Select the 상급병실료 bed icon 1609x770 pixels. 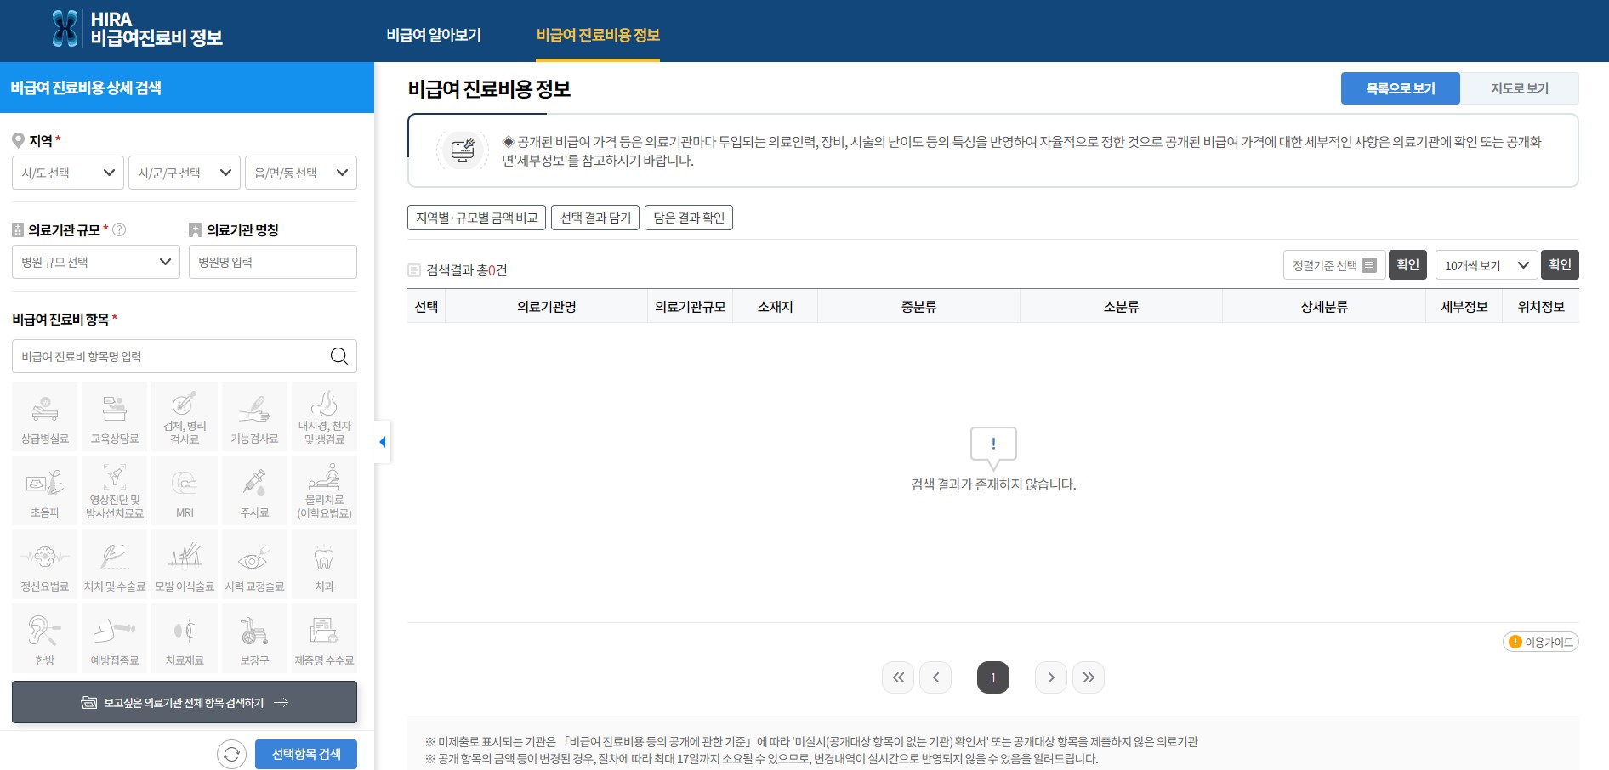(x=44, y=415)
